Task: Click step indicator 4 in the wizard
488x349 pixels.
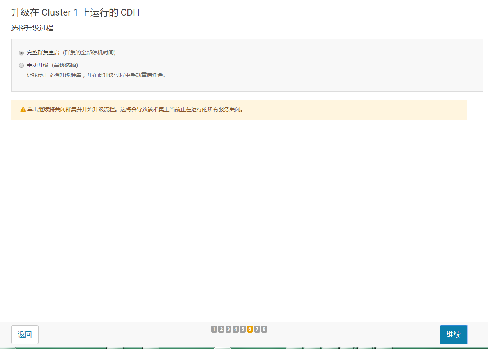Action: (235, 329)
